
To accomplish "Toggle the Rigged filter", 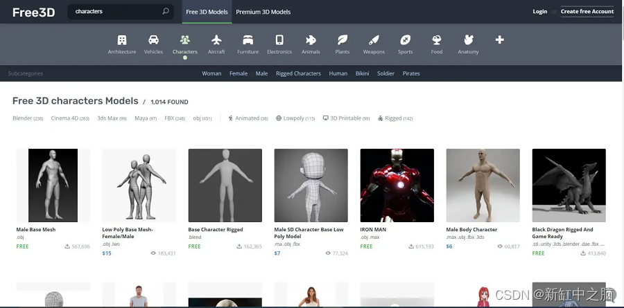I will pyautogui.click(x=395, y=118).
